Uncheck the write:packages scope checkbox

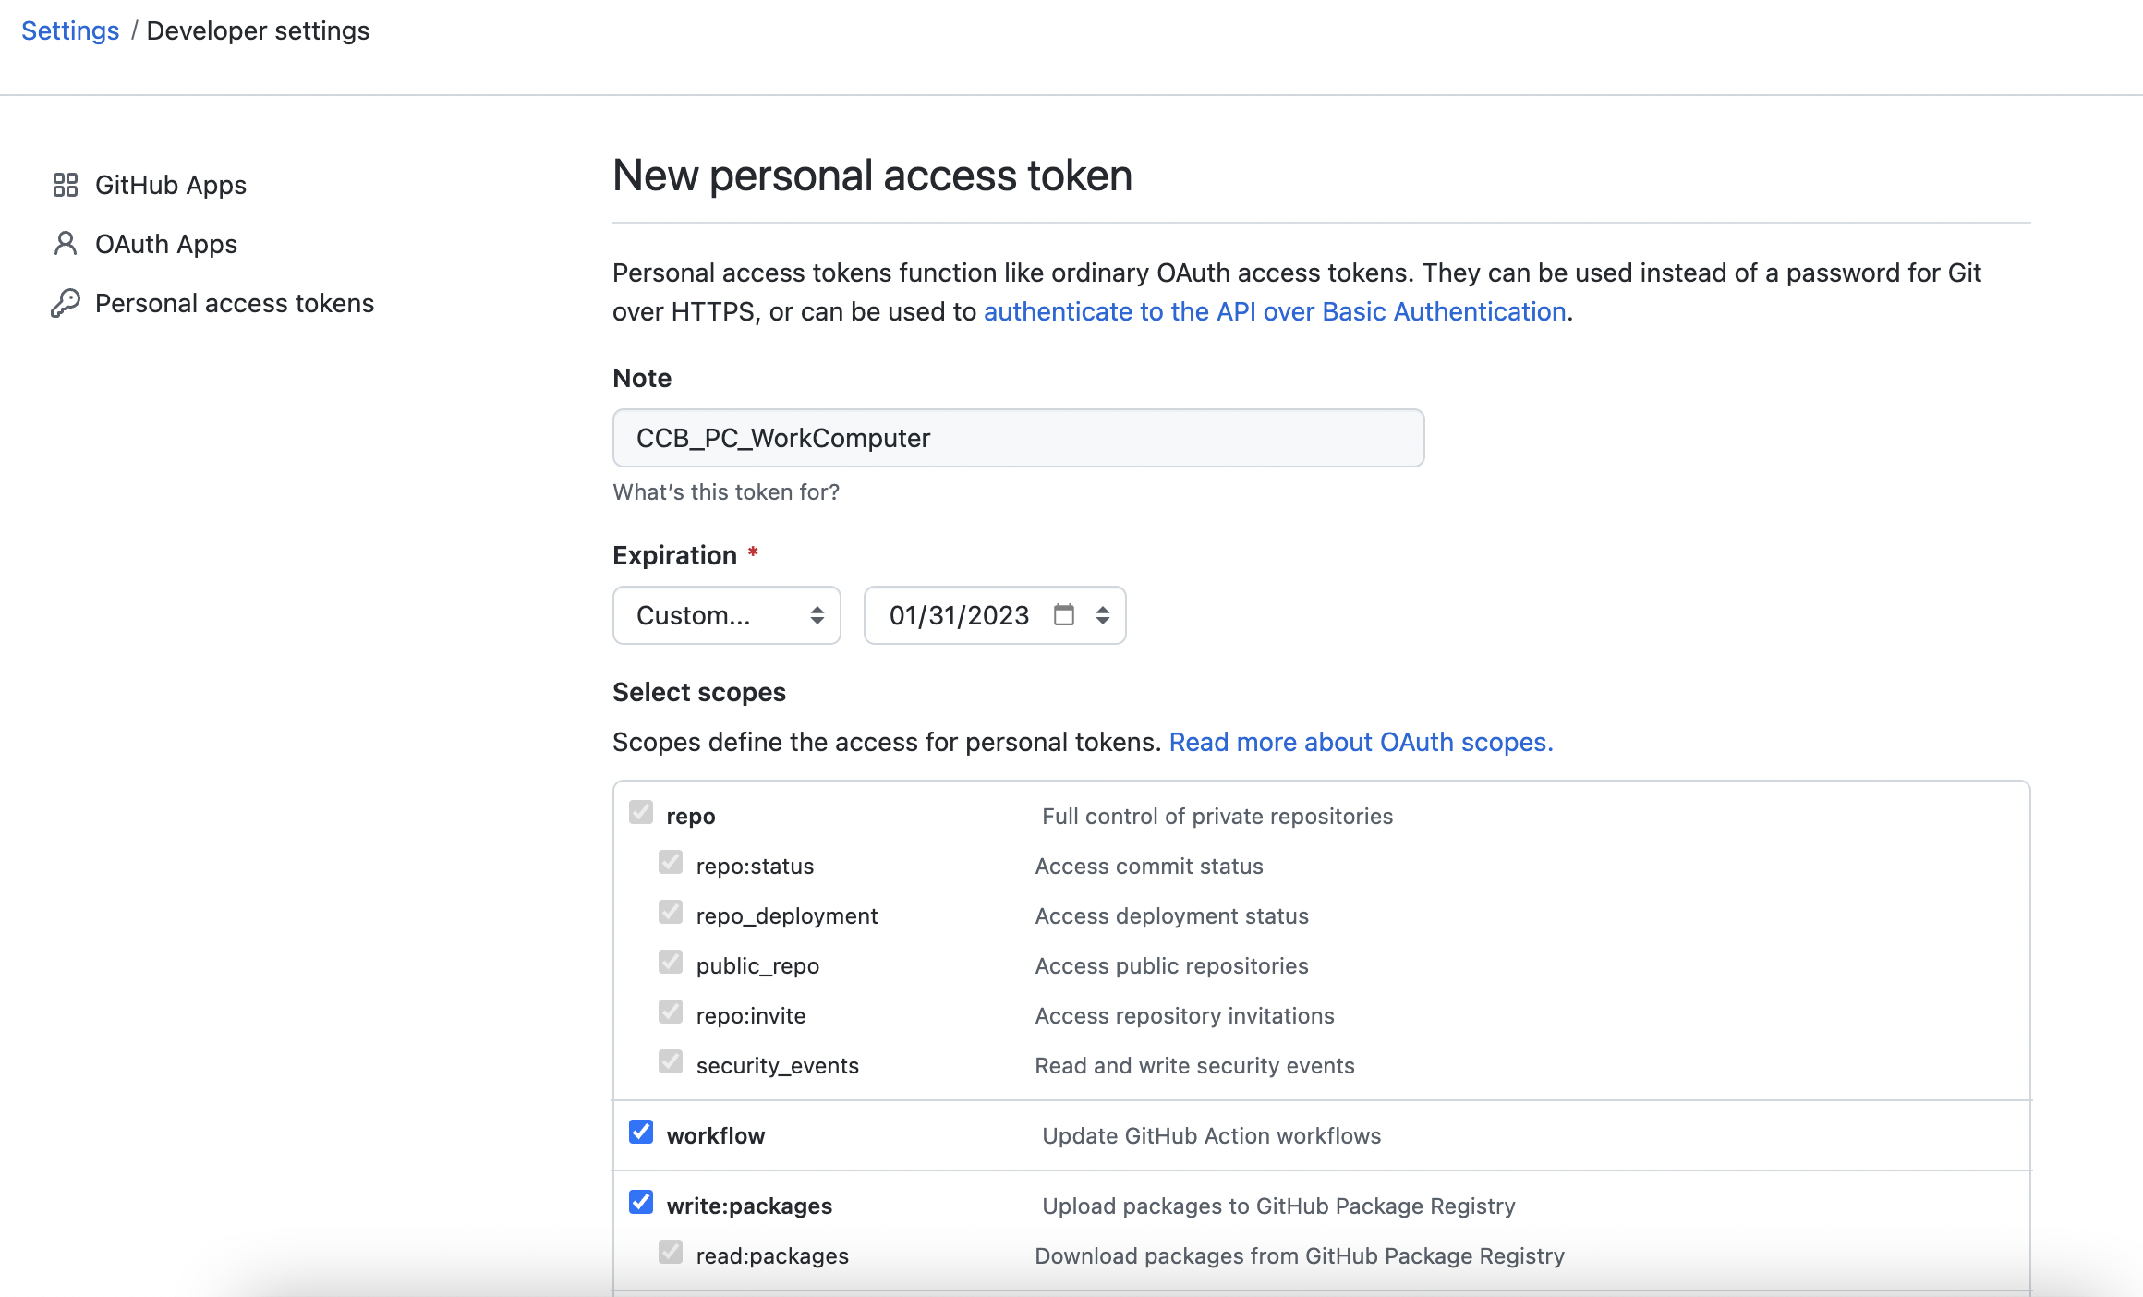[x=641, y=1202]
